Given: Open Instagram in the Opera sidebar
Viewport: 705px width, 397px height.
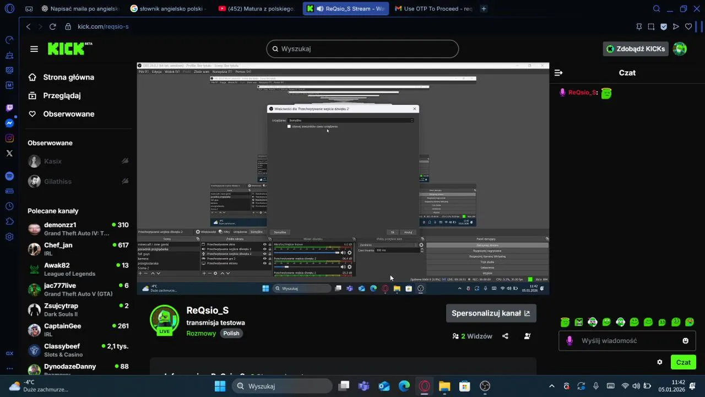Looking at the screenshot, I should (x=9, y=138).
